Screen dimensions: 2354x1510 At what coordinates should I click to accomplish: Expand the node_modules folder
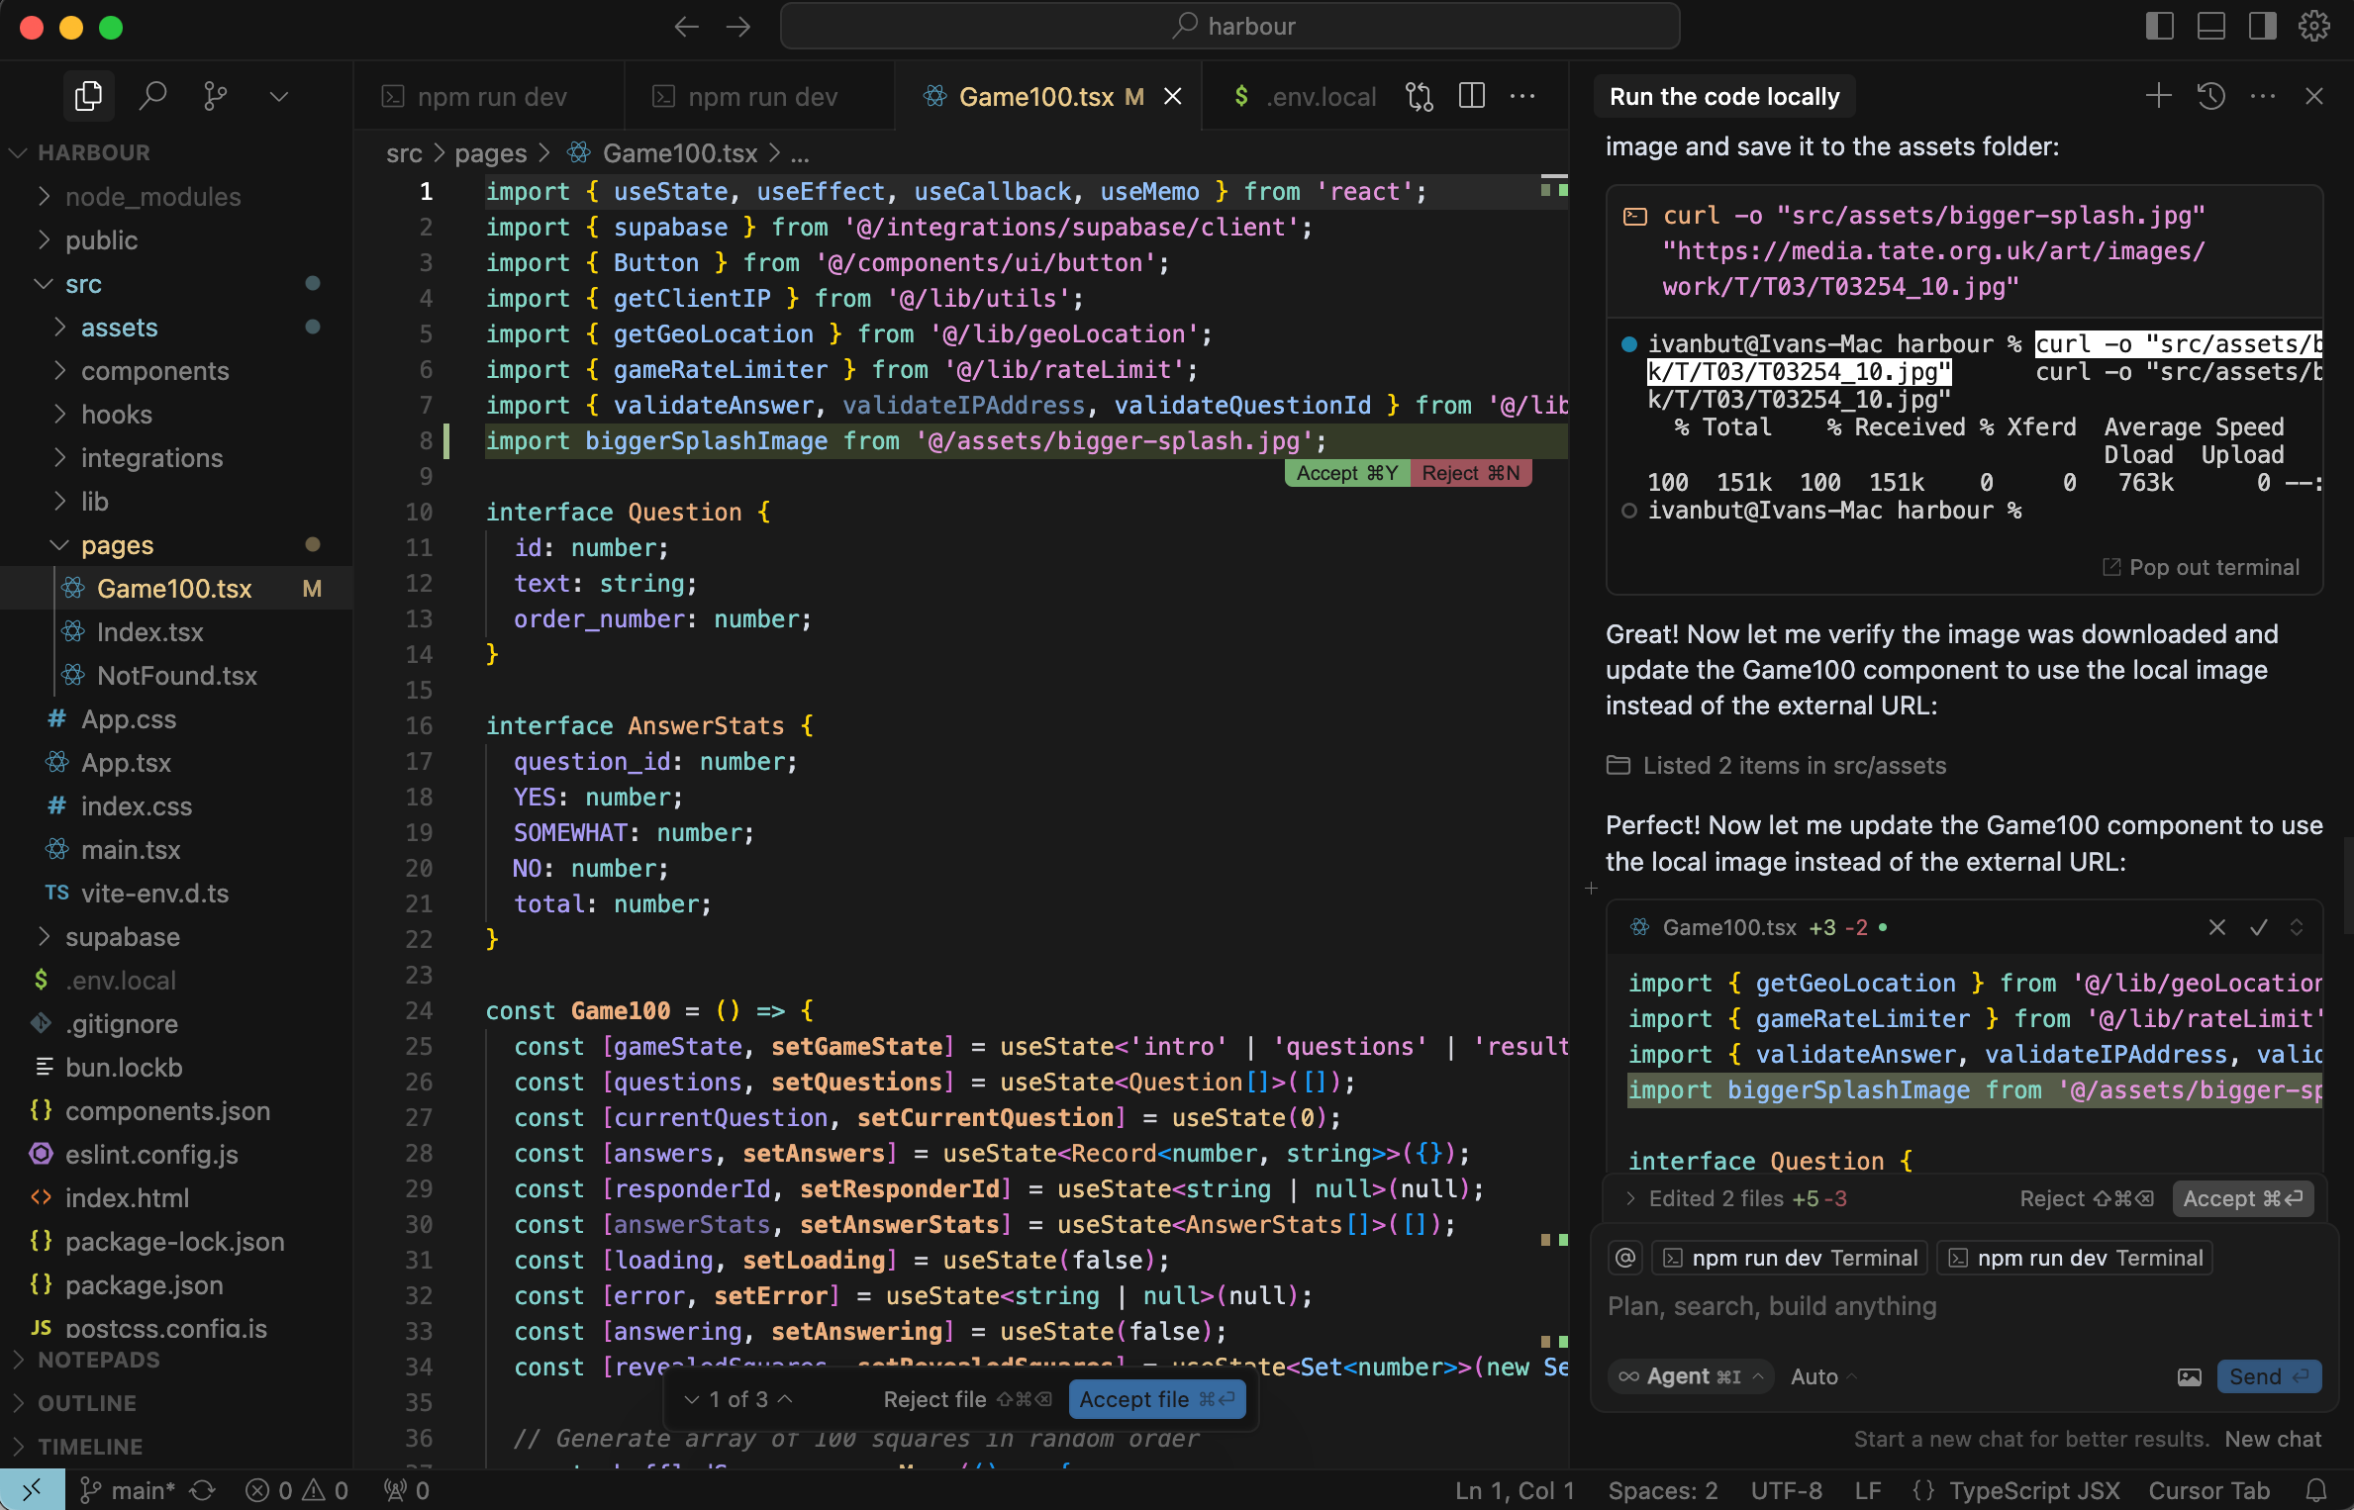pyautogui.click(x=152, y=197)
